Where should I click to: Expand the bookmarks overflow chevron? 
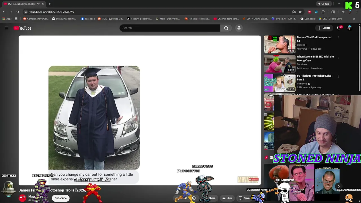(354, 19)
